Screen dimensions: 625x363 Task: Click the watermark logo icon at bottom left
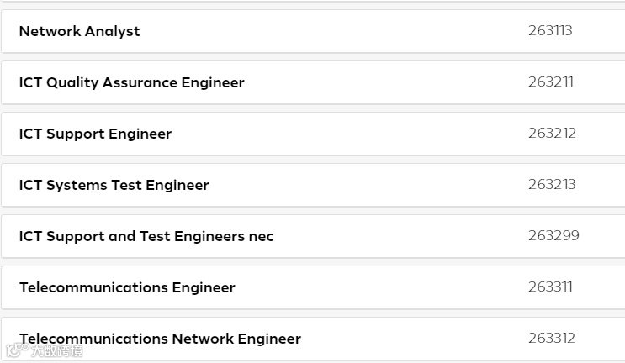(x=17, y=350)
